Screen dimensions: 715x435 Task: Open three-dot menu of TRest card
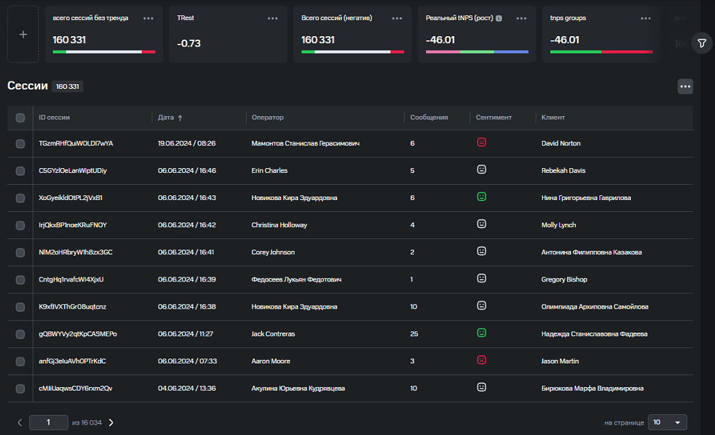tap(272, 18)
